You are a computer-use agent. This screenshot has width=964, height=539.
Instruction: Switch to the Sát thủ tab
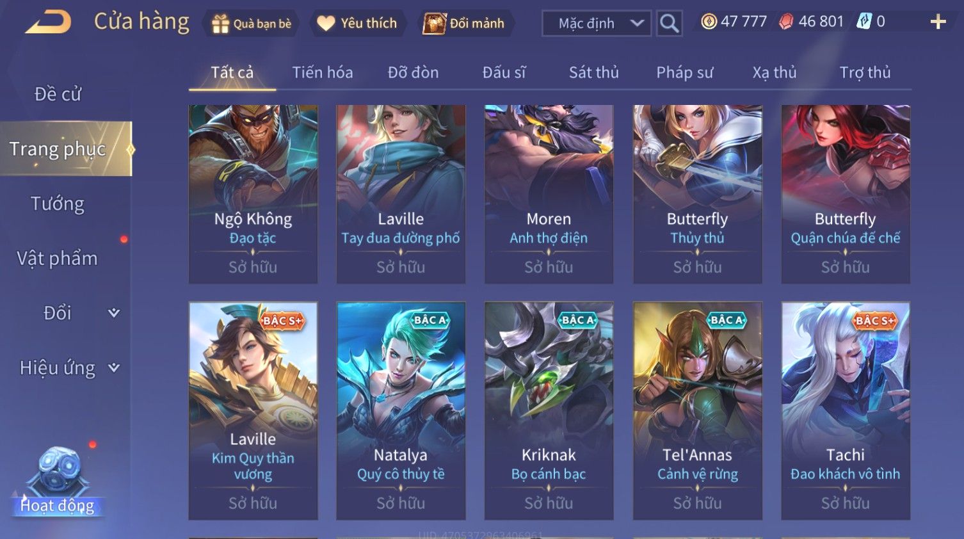click(x=594, y=72)
